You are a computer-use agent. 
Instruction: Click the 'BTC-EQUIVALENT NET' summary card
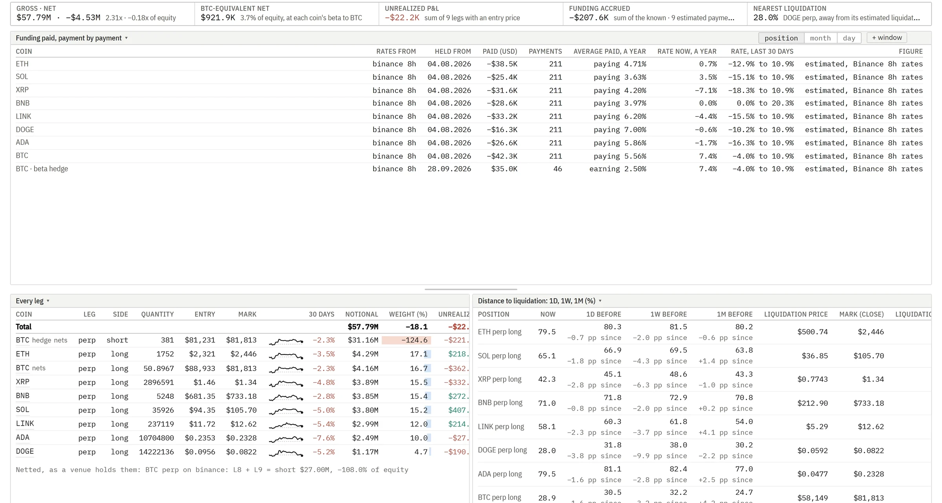287,14
